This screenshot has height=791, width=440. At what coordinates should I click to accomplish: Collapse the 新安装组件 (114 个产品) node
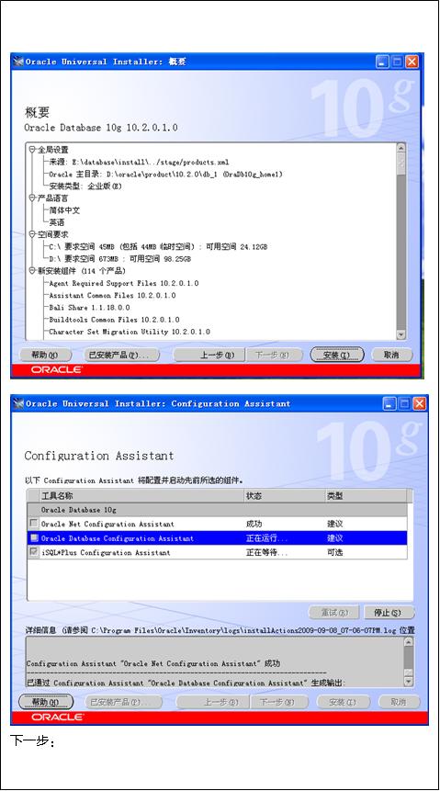tap(32, 271)
